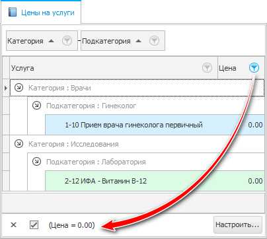The height and width of the screenshot is (239, 267).
Task: Click the Категория group column header
Action: [42, 41]
